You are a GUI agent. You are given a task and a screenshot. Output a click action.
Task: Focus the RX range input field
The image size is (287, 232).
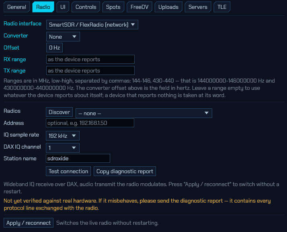tap(90, 59)
